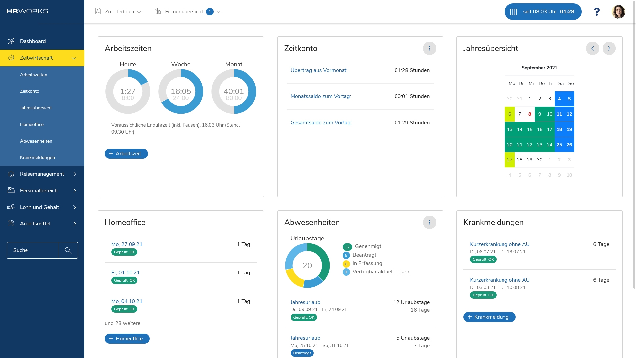Click the green segment of Urlaubstage chart
The width and height of the screenshot is (636, 358).
click(325, 262)
